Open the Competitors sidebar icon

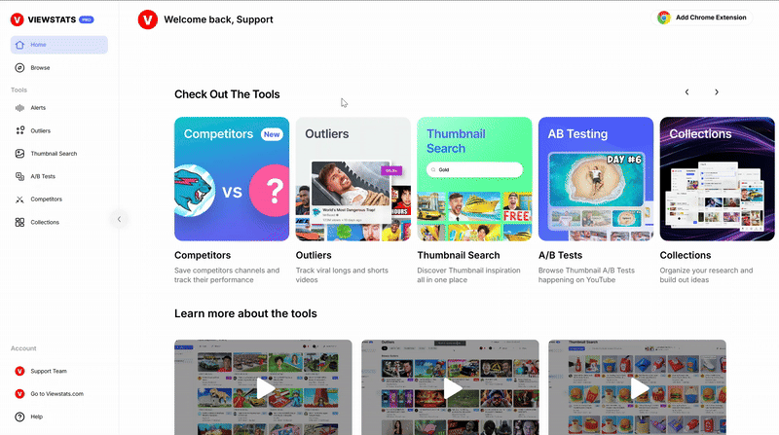(19, 199)
